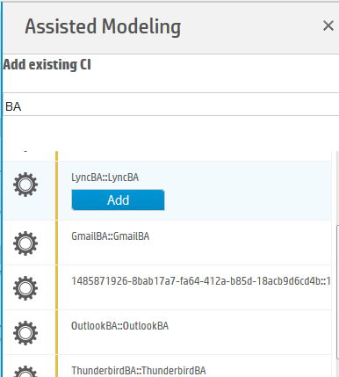Pick the OutlookBA::OutlookBA result
Image resolution: width=339 pixels, height=377 pixels.
pos(119,326)
